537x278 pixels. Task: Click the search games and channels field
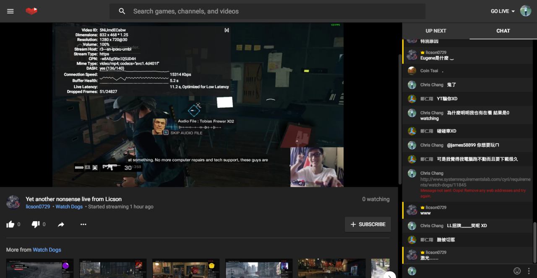click(x=268, y=11)
